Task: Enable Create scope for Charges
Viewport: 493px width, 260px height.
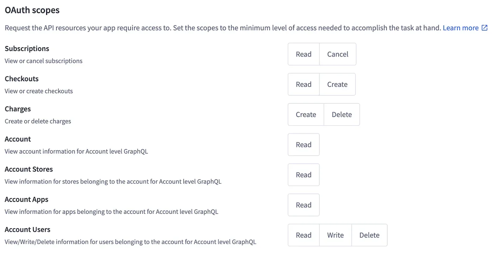Action: click(306, 114)
